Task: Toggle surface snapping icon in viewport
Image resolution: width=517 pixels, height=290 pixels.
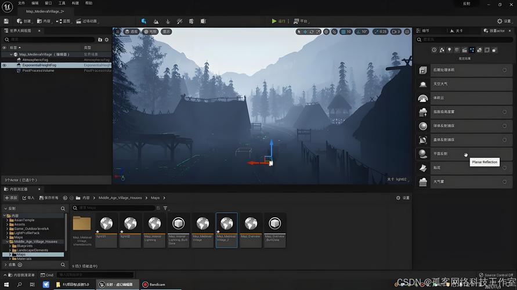Action: (334, 32)
